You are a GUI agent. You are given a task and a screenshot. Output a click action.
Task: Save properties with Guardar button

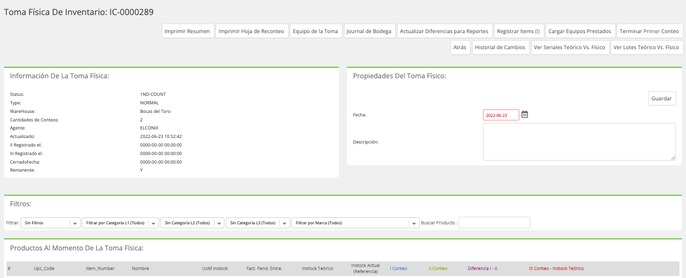pos(661,98)
